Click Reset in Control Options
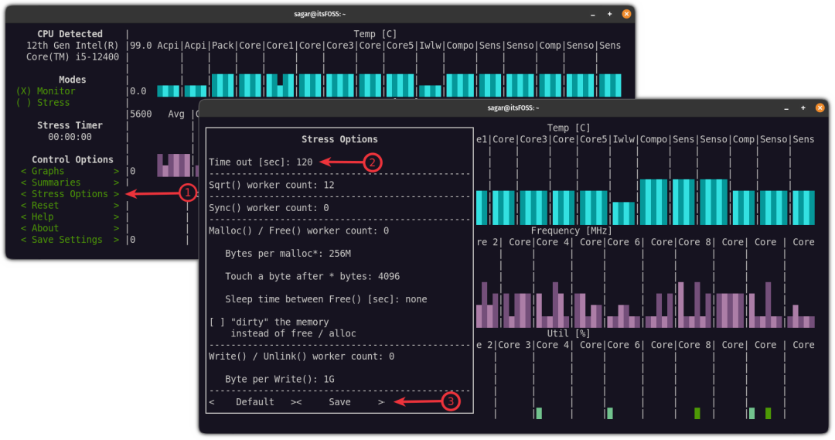835x440 pixels. [x=45, y=206]
